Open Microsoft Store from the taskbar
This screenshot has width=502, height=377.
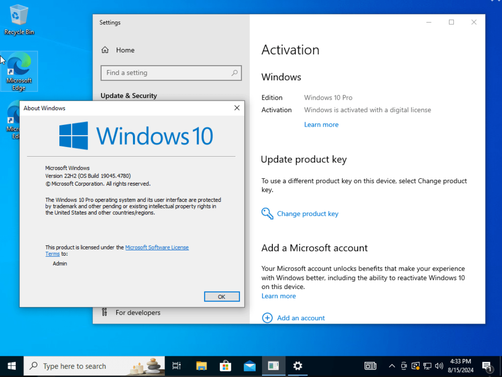click(x=226, y=366)
